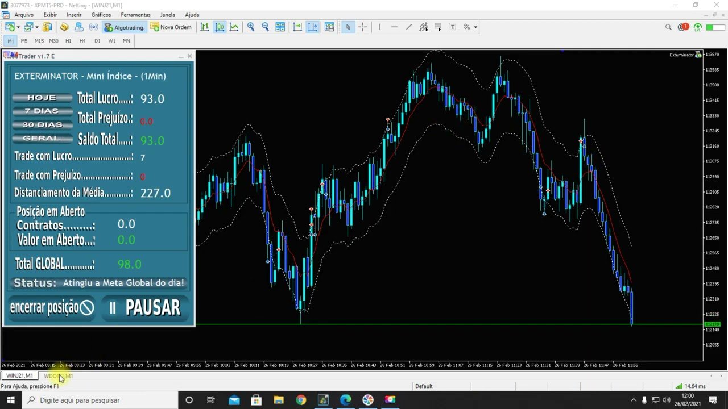Click the shapes objects tool icon
This screenshot has height=409, width=728.
[467, 27]
